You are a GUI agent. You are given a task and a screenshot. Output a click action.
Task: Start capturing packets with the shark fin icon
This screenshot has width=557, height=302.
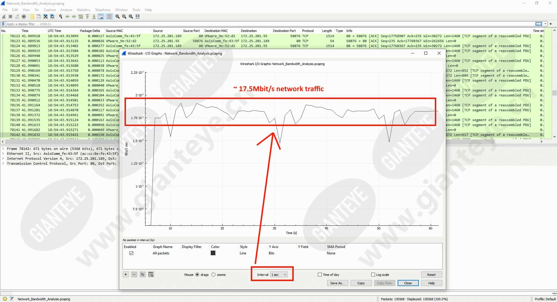(x=4, y=17)
